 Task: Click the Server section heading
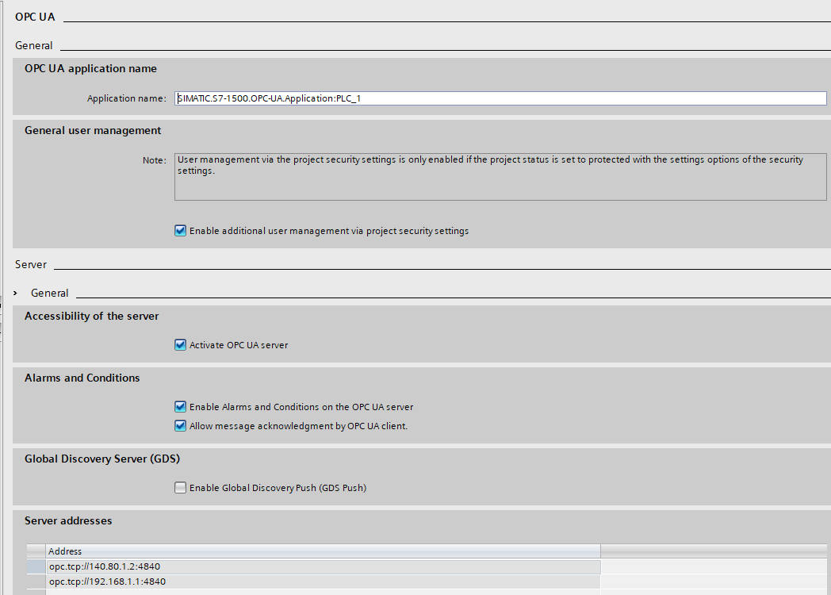click(x=31, y=264)
